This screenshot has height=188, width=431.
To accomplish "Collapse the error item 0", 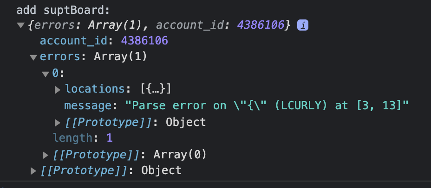I will coord(46,74).
